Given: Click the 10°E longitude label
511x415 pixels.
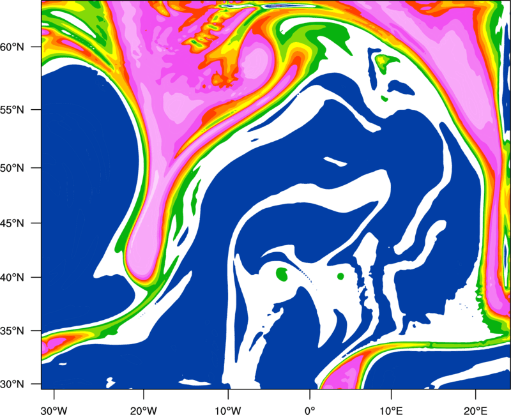Looking at the screenshot, I should (391, 410).
